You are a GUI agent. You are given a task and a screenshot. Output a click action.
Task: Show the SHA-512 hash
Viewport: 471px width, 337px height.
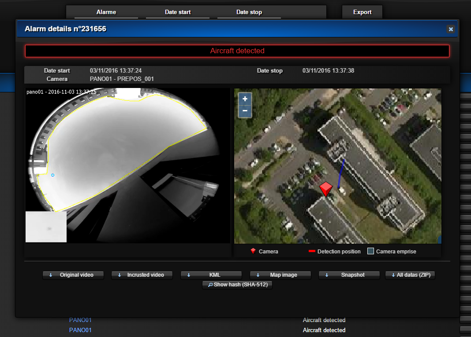click(x=237, y=285)
